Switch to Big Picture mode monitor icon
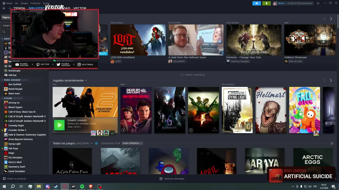339x190 pixels. [x=318, y=3]
